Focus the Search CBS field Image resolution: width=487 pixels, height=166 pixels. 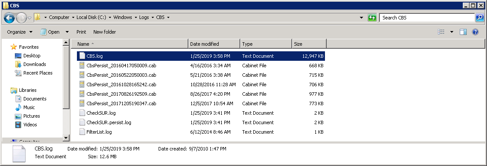pyautogui.click(x=427, y=18)
